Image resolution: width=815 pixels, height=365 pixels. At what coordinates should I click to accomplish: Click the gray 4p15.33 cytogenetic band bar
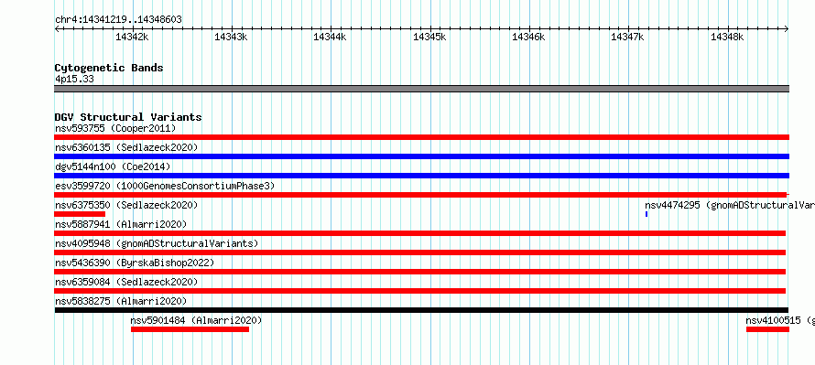(421, 89)
